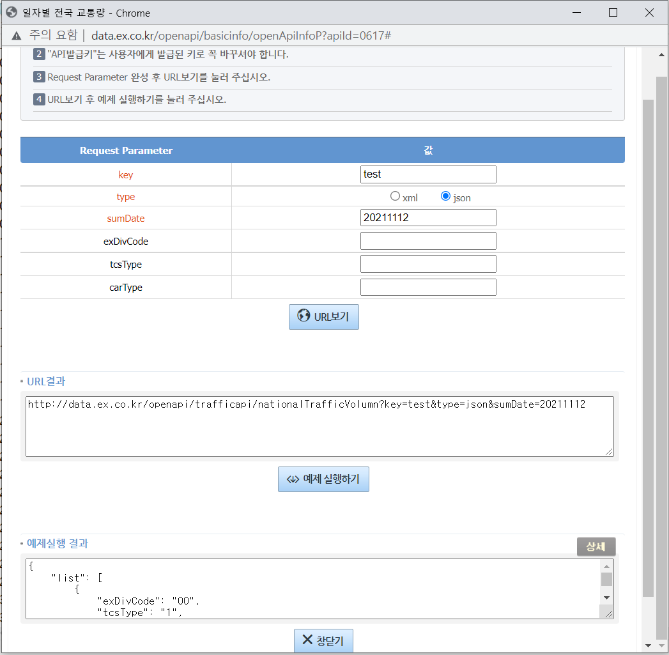Click the 상세 detail button
Viewport: 669px width, 655px height.
pyautogui.click(x=596, y=546)
